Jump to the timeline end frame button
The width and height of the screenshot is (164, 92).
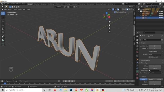[74, 81]
